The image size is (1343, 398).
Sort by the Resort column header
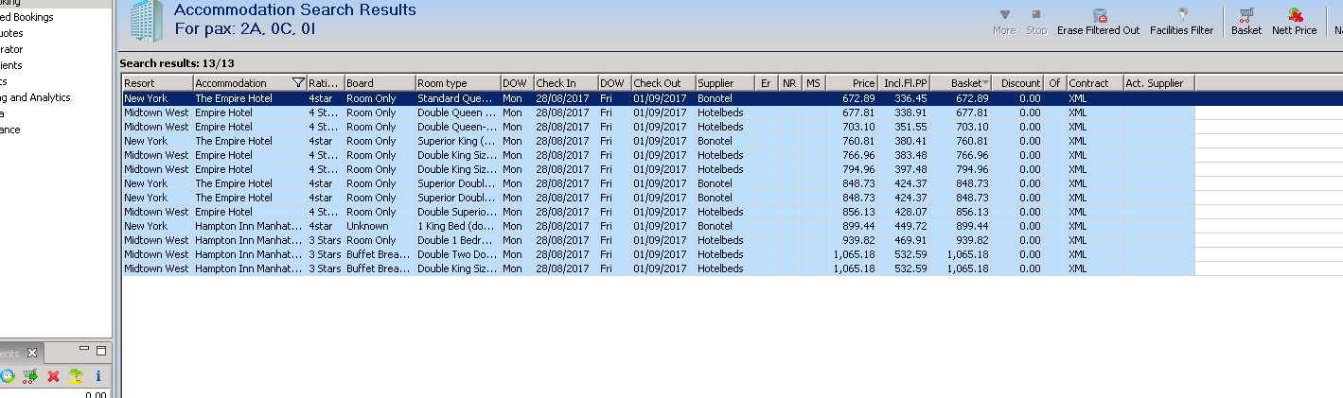157,83
